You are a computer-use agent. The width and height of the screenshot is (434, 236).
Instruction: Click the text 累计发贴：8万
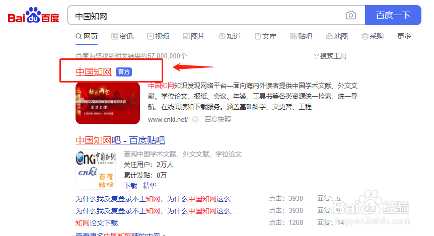145,175
